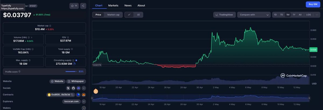This screenshot has width=323, height=110.
Task: Grab right handle of range selector
Action: (x=310, y=98)
